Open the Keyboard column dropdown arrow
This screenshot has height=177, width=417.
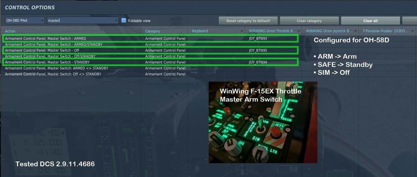pos(242,31)
